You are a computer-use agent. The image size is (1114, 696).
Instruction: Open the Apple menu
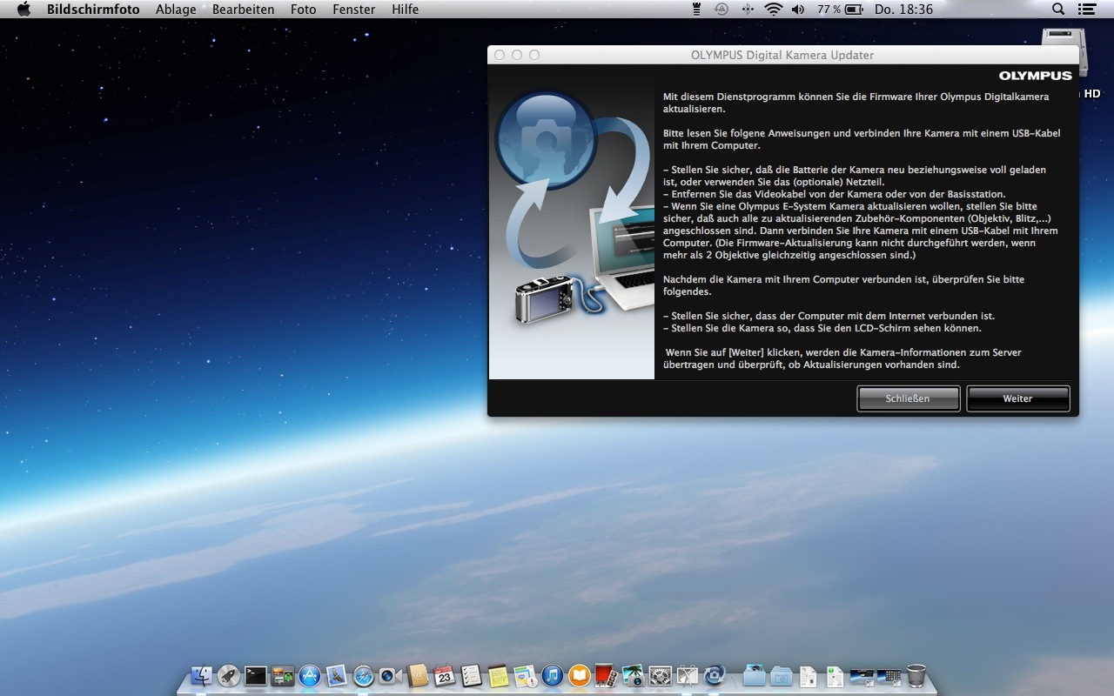click(x=23, y=10)
